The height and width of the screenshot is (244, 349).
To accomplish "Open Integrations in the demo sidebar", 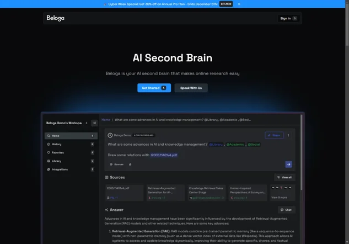I will pos(71,169).
